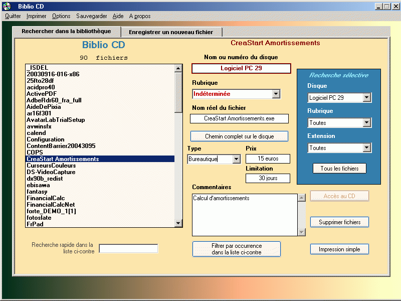
Task: Expand the Disque Logiciel PC 29 dropdown
Action: pyautogui.click(x=366, y=97)
